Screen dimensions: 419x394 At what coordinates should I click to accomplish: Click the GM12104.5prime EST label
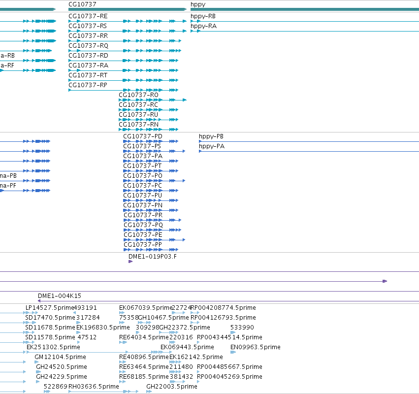tap(60, 358)
